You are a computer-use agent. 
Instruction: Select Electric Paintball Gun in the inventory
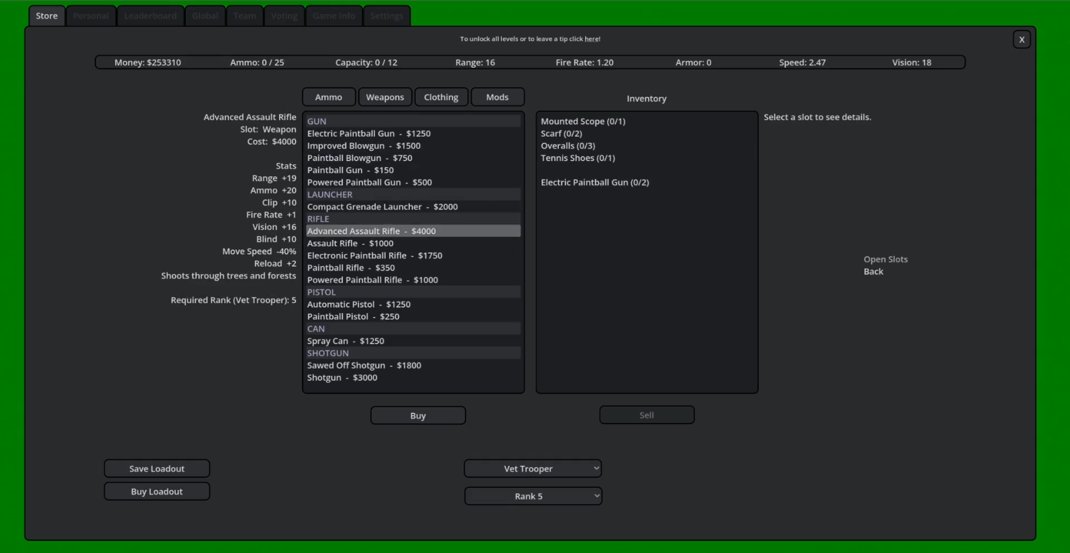coord(595,182)
